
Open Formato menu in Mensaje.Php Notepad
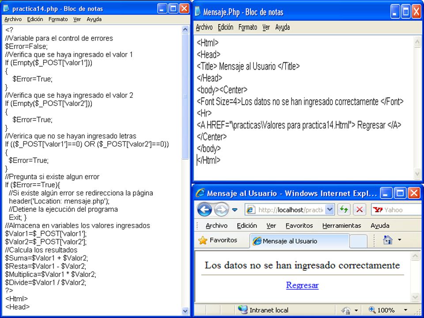click(248, 27)
